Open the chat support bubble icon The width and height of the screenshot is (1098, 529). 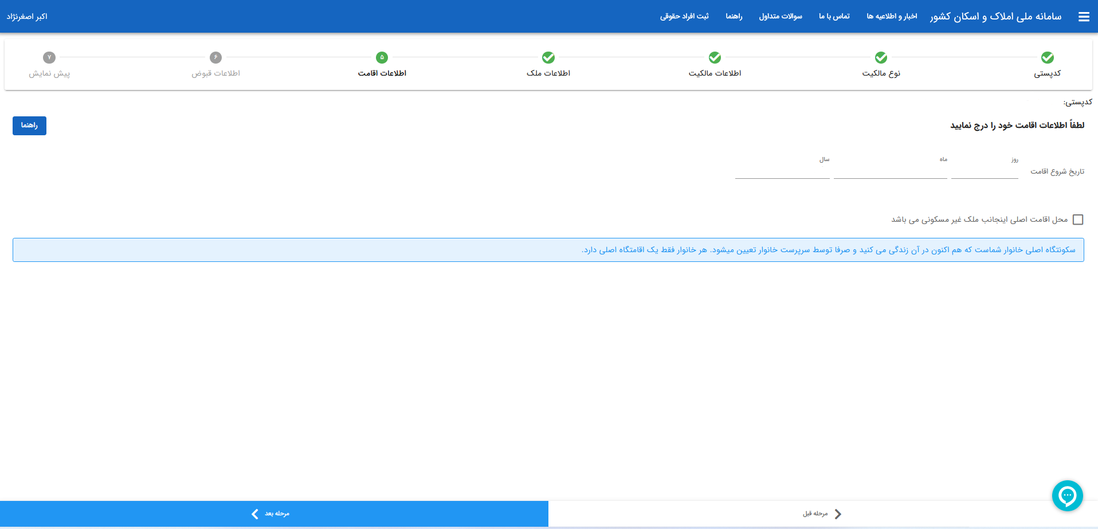click(1067, 495)
